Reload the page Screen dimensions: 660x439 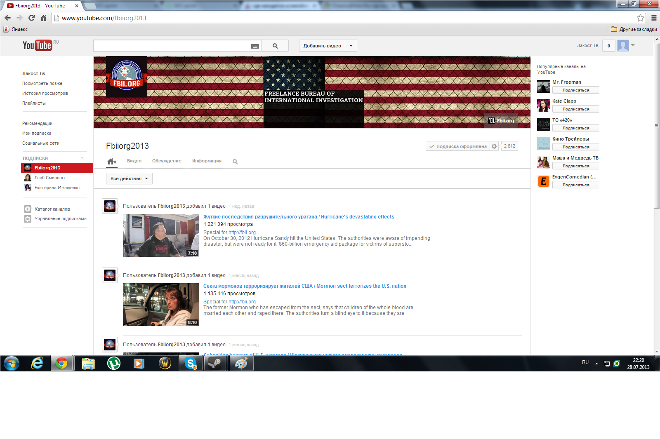(x=31, y=18)
